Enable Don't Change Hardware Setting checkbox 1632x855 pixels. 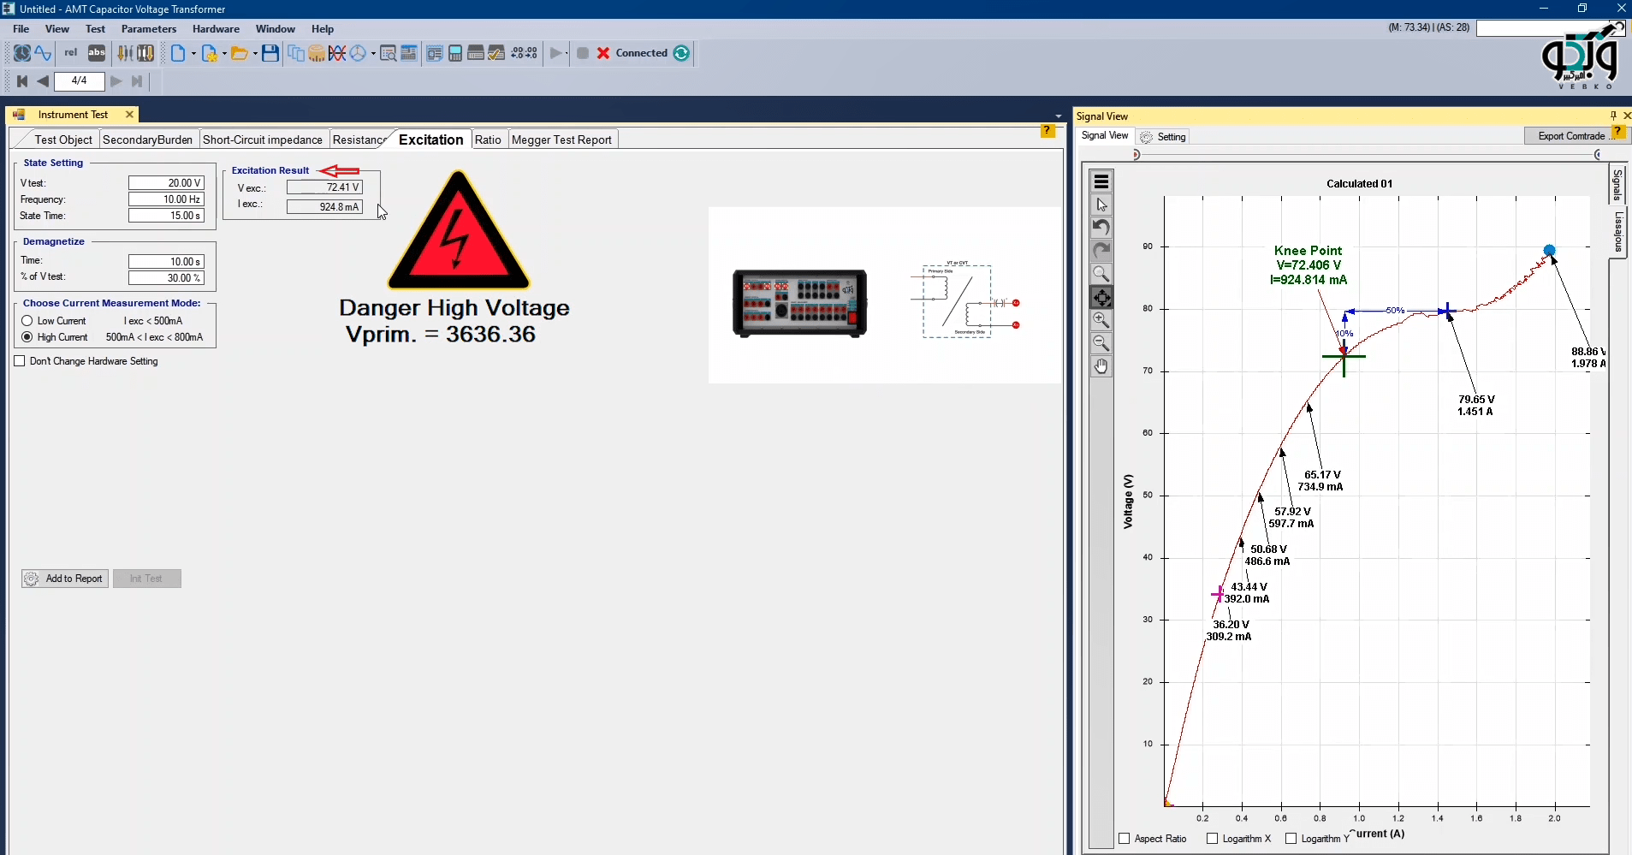point(20,361)
